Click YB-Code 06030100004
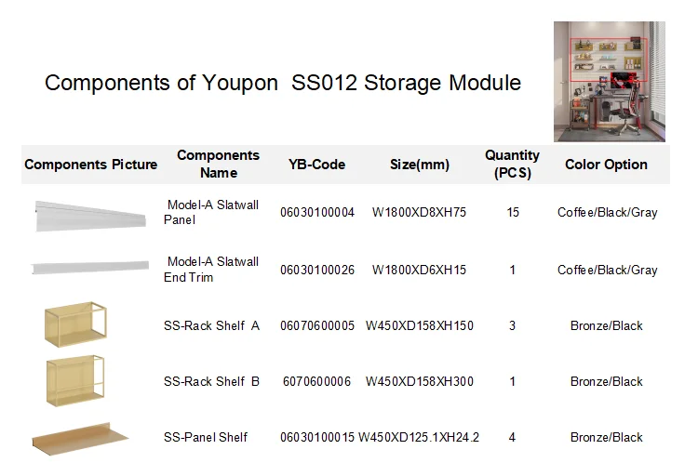Image resolution: width=698 pixels, height=476 pixels. (x=317, y=213)
